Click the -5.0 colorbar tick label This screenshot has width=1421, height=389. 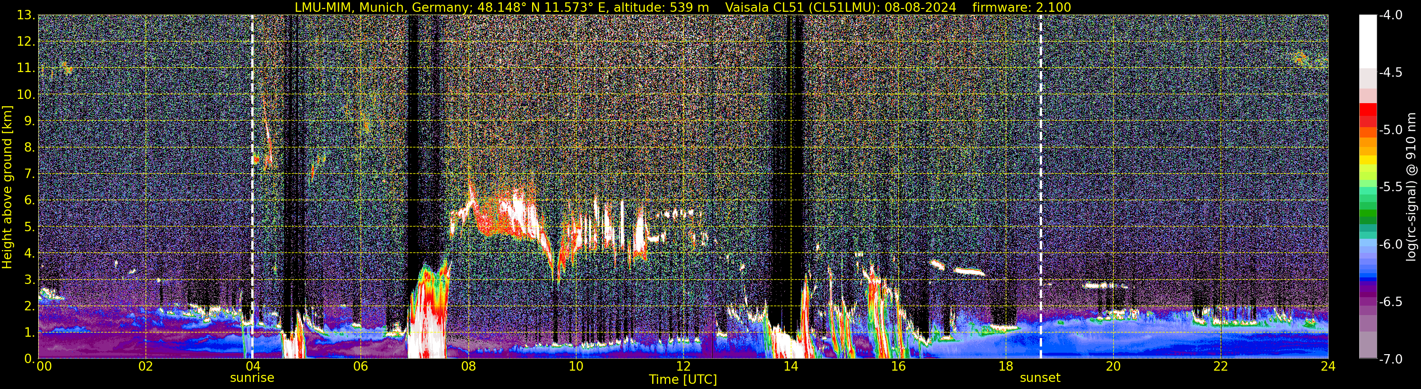1390,130
